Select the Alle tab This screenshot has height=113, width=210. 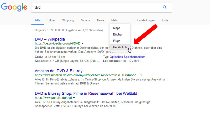[38, 20]
